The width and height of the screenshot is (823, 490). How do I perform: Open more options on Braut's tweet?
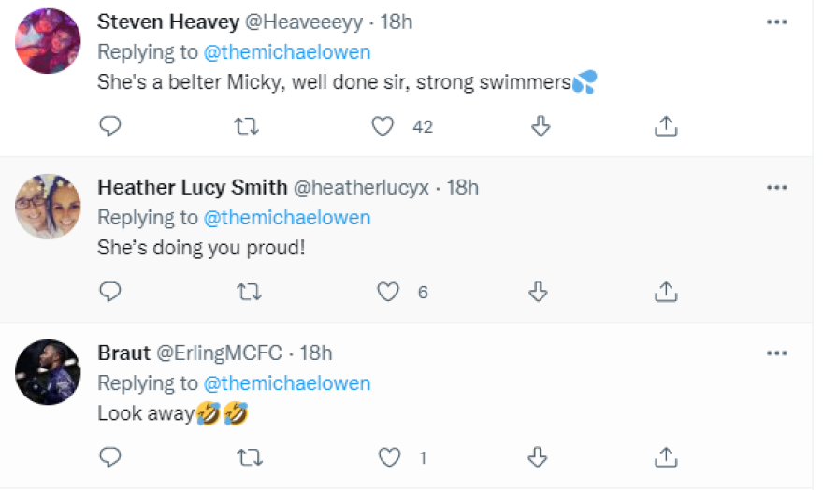[776, 353]
